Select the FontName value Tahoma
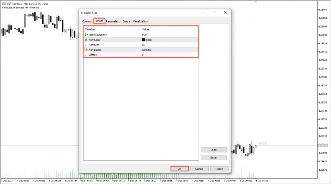 click(146, 50)
